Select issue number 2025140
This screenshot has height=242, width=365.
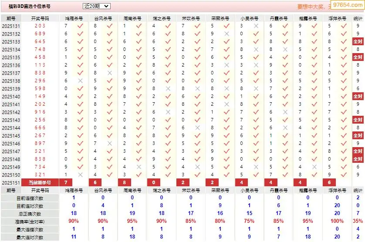(x=11, y=97)
